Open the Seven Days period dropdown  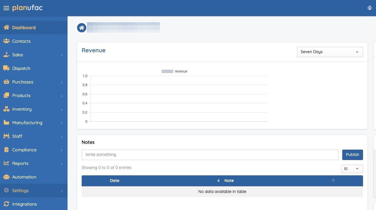coord(330,52)
